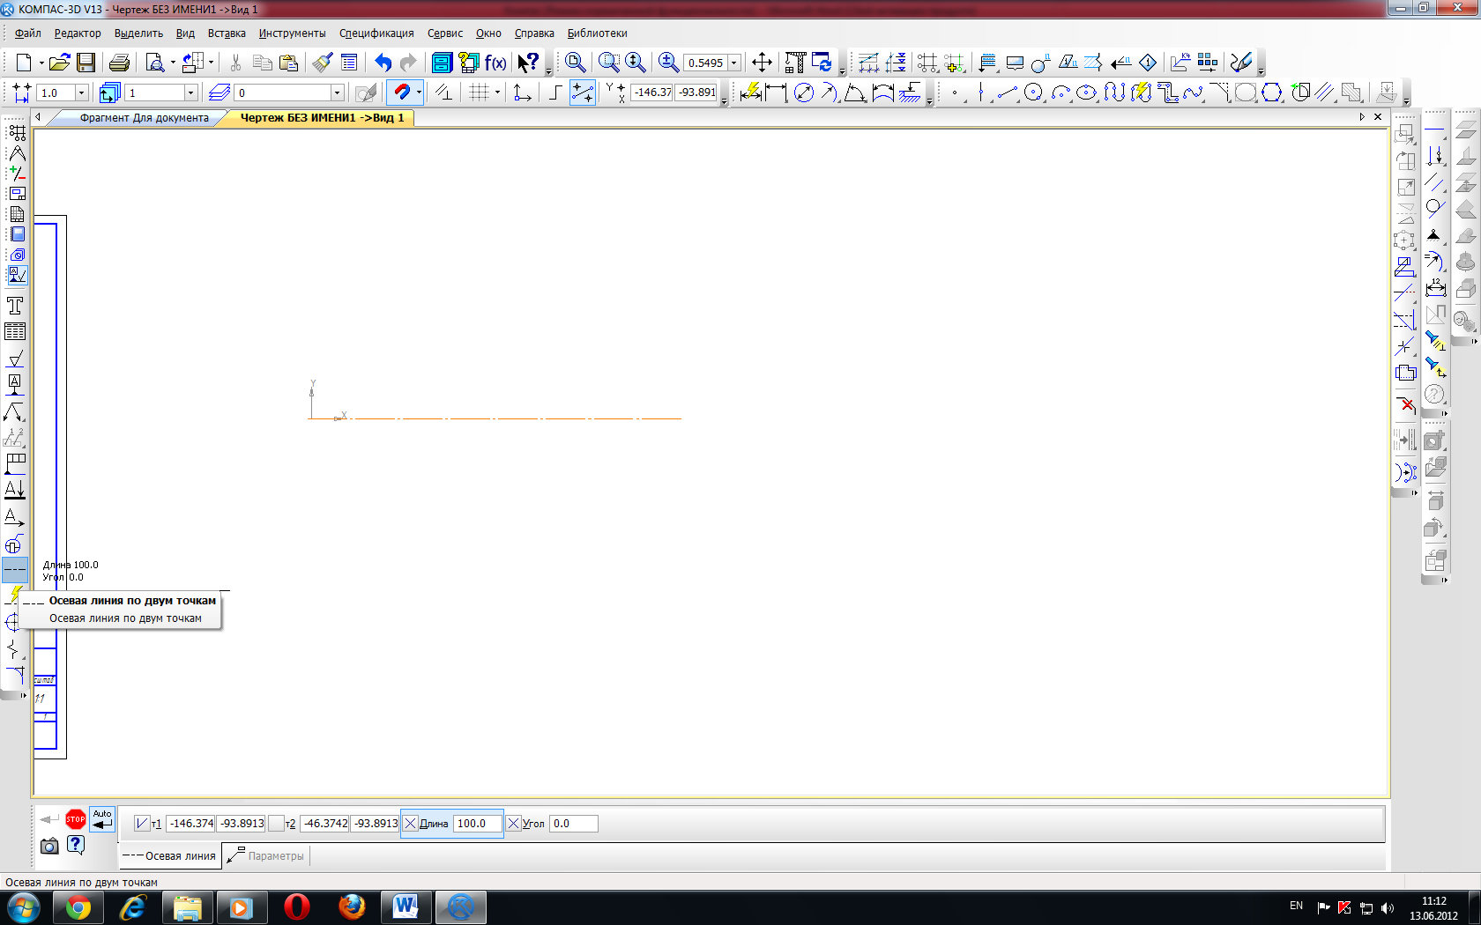Expand the new document type dropdown arrow

tap(41, 63)
